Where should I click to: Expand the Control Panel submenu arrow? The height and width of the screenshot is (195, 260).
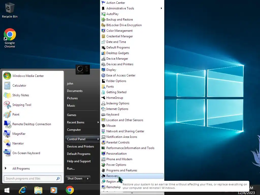(98, 139)
